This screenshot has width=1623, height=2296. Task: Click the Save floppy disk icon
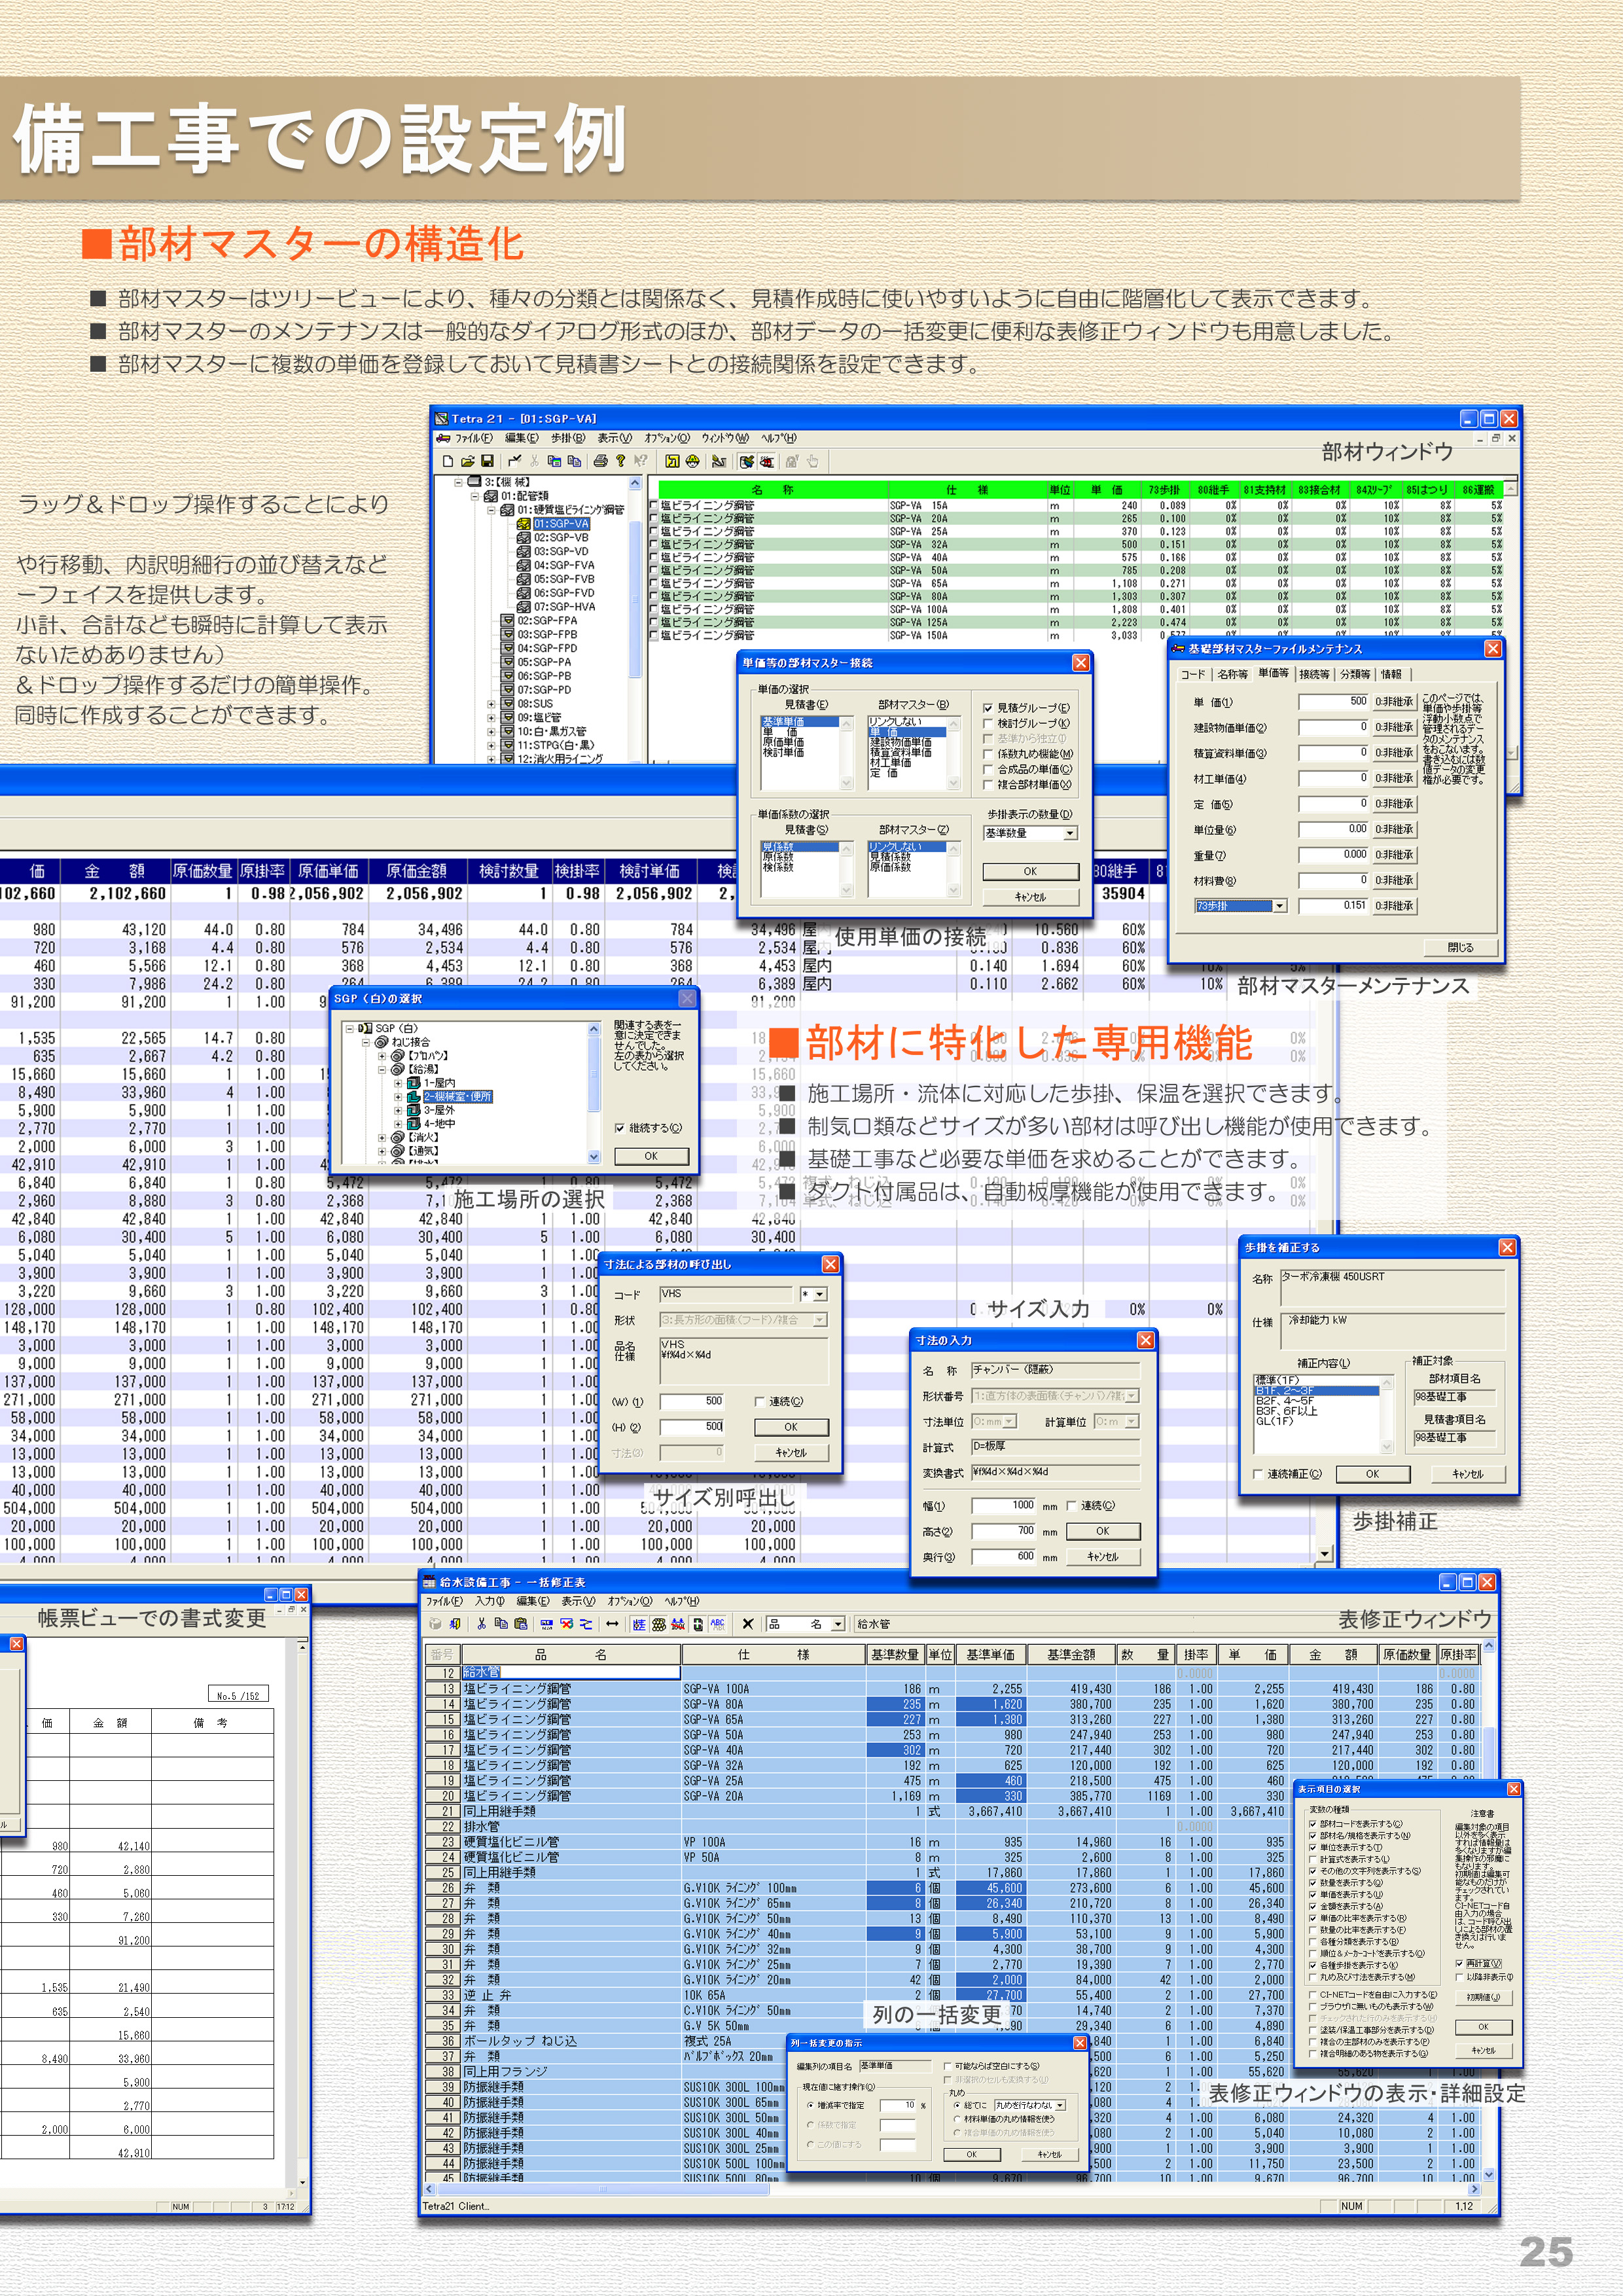pos(487,461)
